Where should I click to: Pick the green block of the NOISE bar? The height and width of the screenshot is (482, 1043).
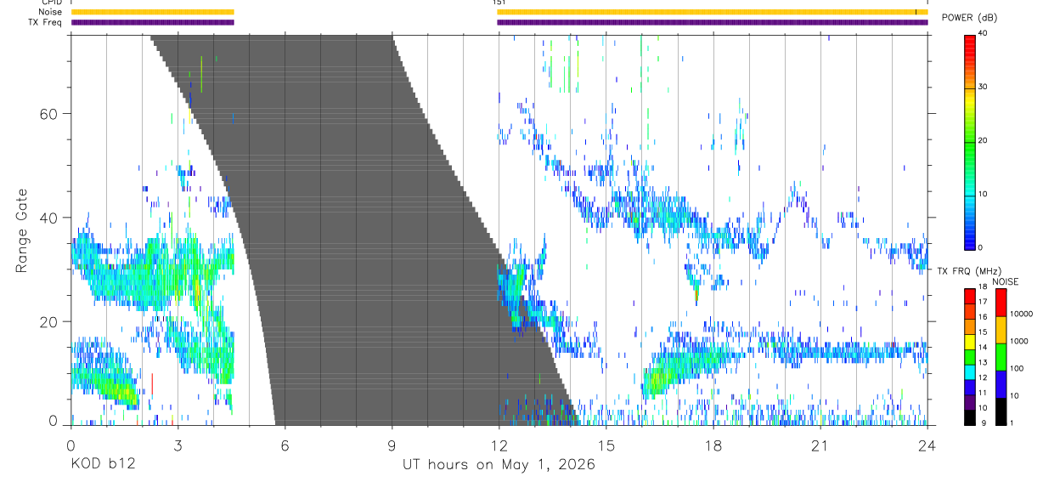pyautogui.click(x=1001, y=357)
